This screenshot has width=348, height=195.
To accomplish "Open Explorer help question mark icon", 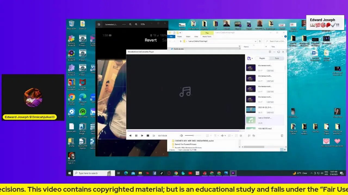I will (285, 36).
